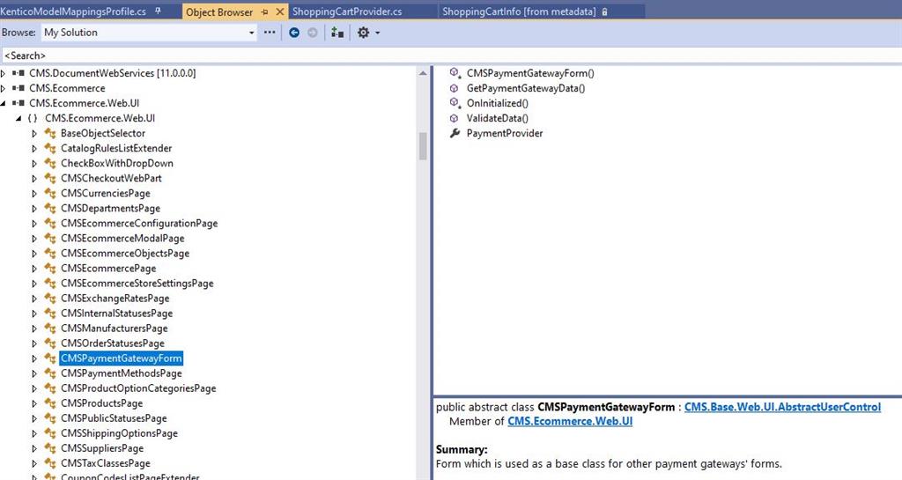Viewport: 902px width, 480px height.
Task: Click the Back navigation arrow icon
Action: pyautogui.click(x=294, y=33)
